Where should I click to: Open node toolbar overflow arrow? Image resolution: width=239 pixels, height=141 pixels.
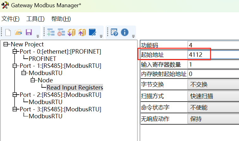coord(101,36)
